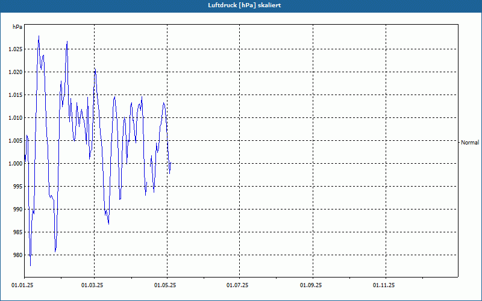
Task: Click the 1.000 y-axis label
Action: coord(16,164)
